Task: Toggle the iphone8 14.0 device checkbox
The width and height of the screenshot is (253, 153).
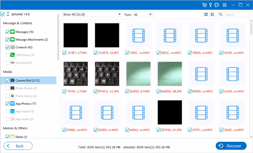Action: [3, 14]
